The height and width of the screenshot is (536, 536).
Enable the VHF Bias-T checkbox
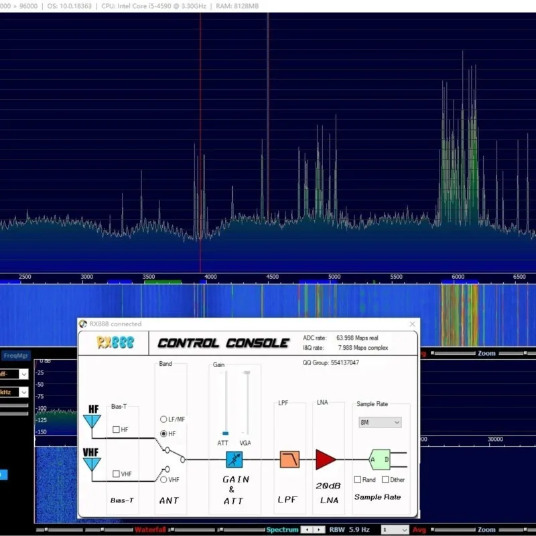(x=116, y=474)
